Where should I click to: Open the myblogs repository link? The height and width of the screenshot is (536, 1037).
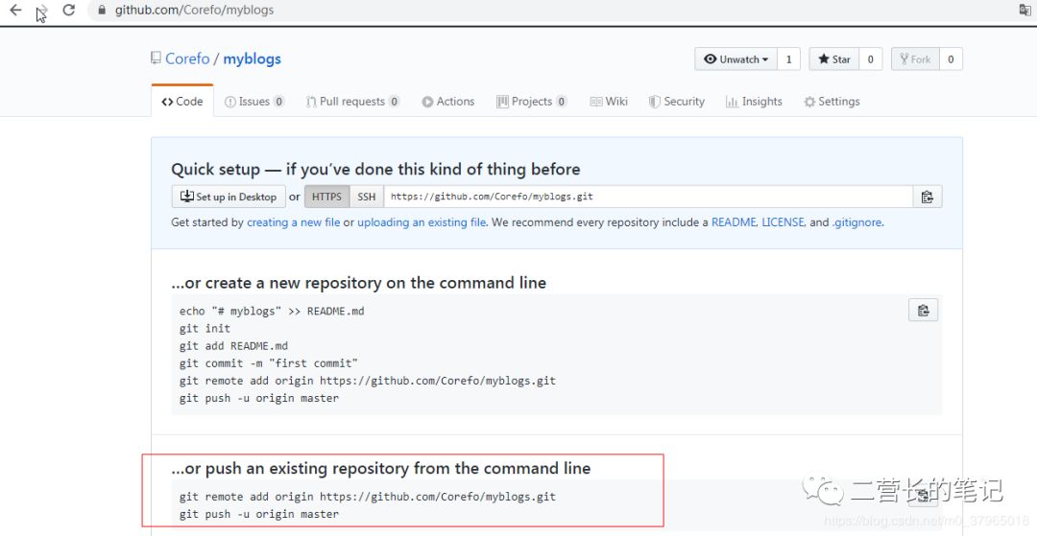point(252,58)
